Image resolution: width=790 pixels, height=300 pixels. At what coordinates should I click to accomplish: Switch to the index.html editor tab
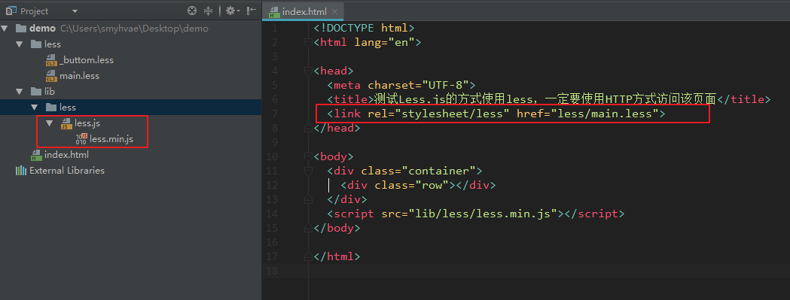click(303, 11)
